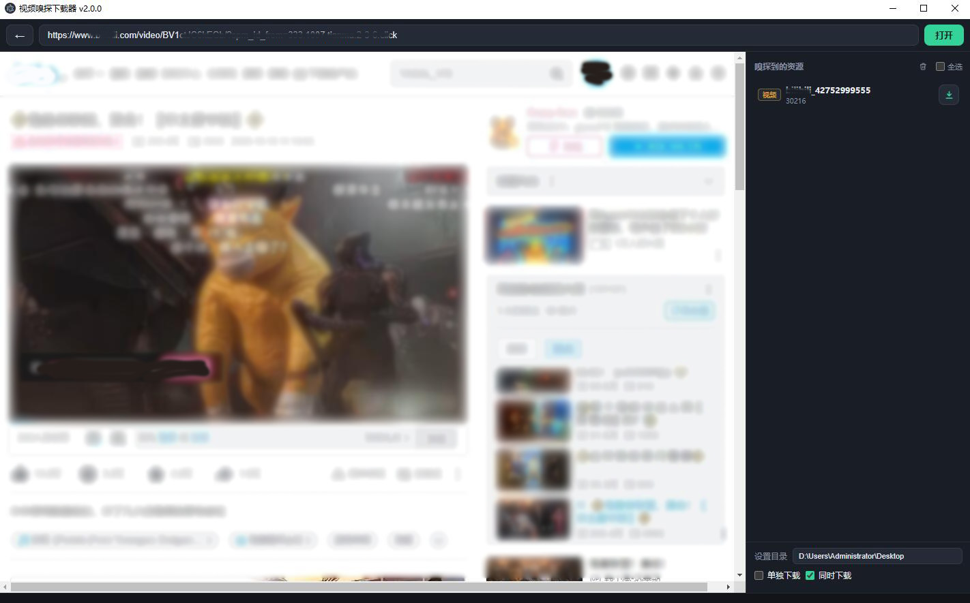Click the 设置目录 label

(x=771, y=557)
